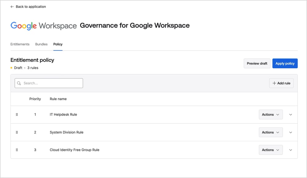Open Actions dropdown for IT Helpdesk Rule

click(x=270, y=114)
